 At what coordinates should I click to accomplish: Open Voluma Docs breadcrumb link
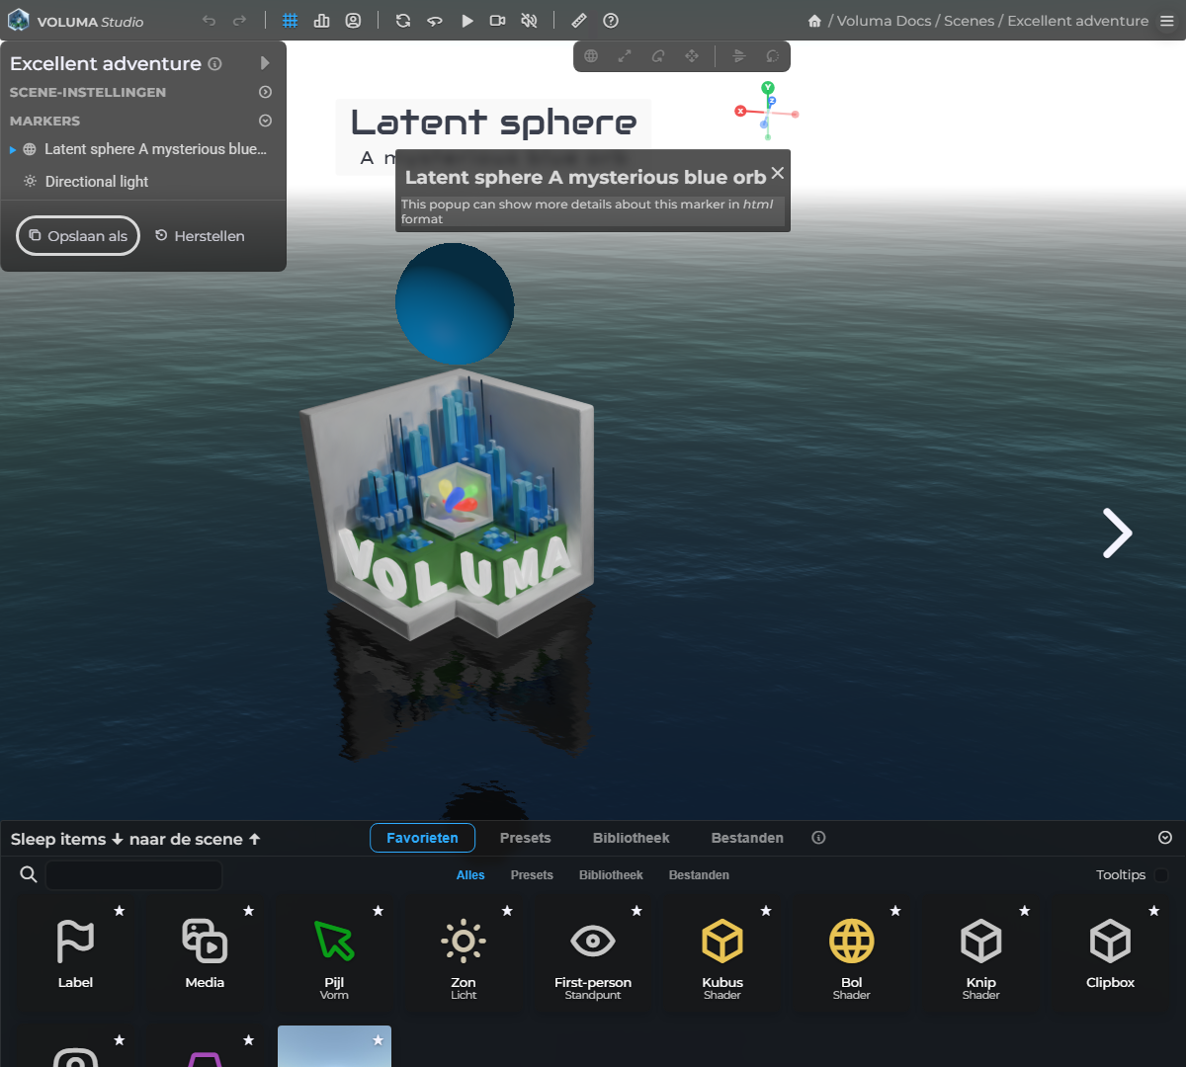coord(884,21)
